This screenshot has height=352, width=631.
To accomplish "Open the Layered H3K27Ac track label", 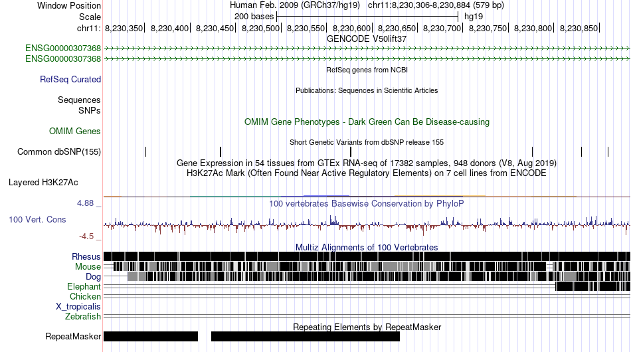I will 43,182.
